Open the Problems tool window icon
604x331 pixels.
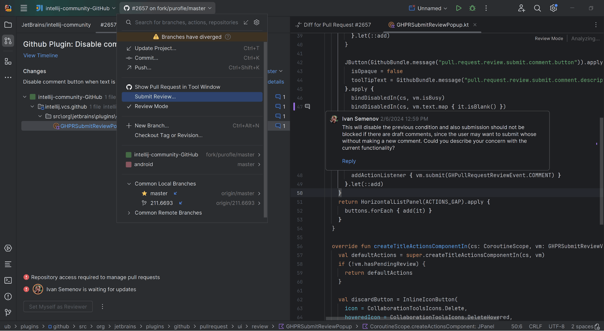[x=8, y=297]
